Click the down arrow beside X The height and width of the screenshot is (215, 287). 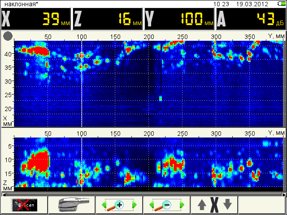[x=228, y=205]
